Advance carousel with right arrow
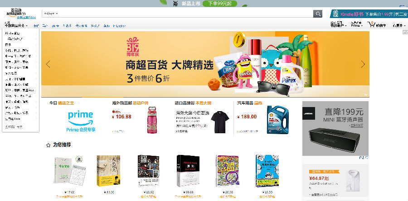Screen dimensions: 408x201 (x=363, y=64)
